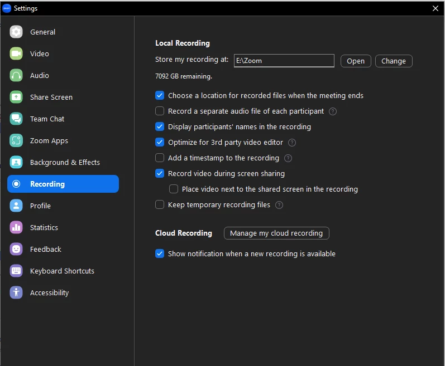Open help for timestamp option

288,158
